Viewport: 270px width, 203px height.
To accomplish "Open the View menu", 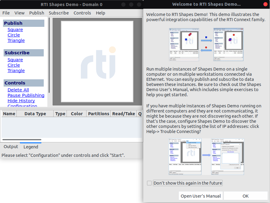I will point(19,13).
